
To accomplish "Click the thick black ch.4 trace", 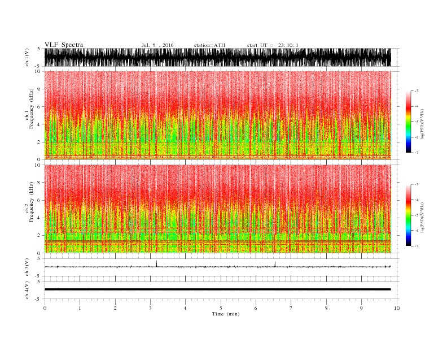I will (217, 289).
